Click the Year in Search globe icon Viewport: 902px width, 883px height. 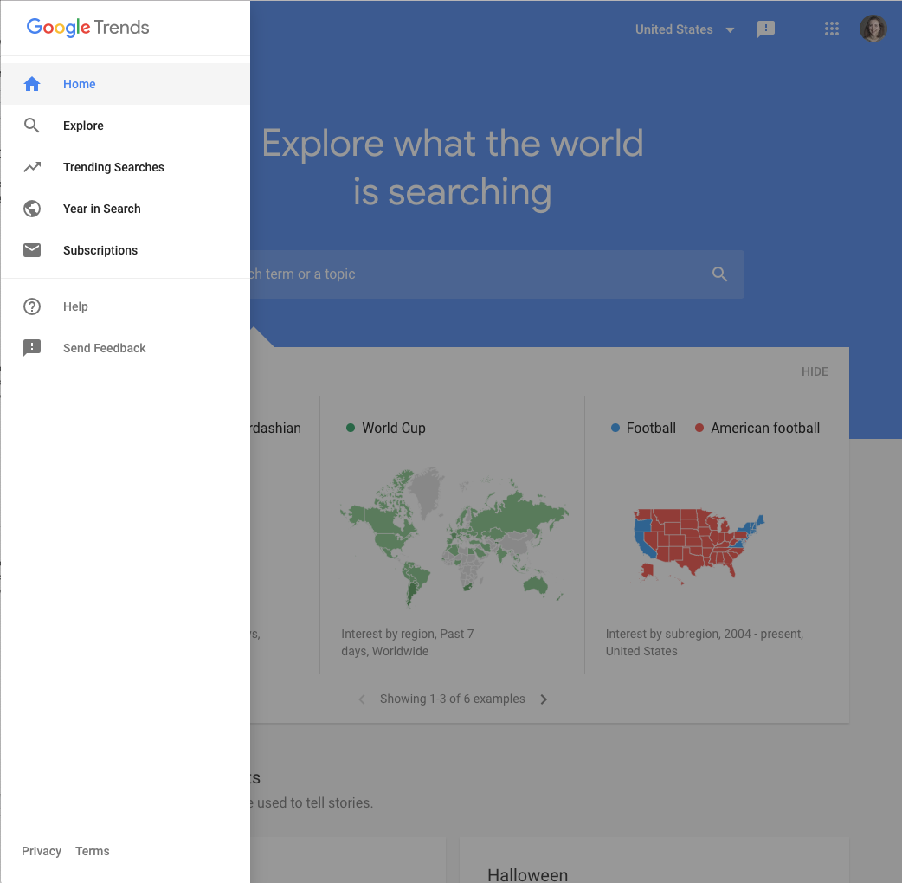coord(32,209)
